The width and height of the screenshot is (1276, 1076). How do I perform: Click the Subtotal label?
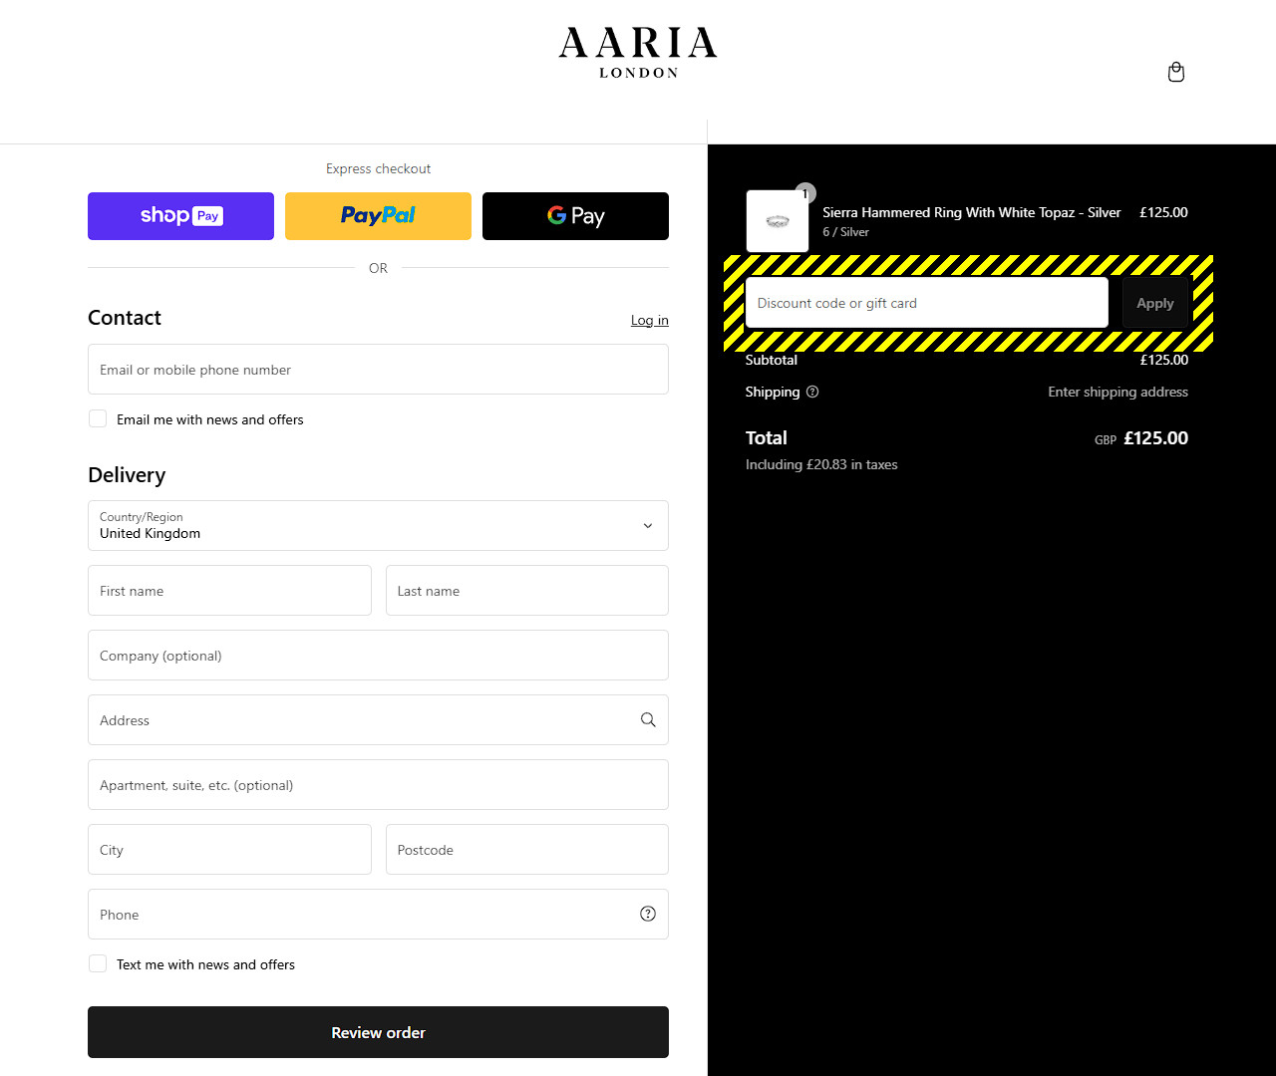point(772,360)
